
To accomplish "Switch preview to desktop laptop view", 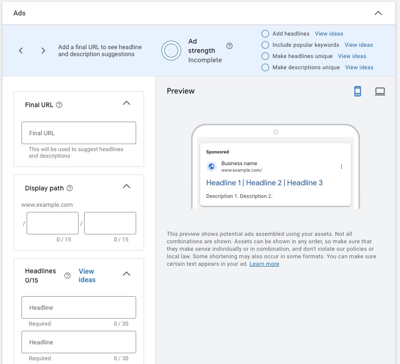I will click(x=380, y=91).
